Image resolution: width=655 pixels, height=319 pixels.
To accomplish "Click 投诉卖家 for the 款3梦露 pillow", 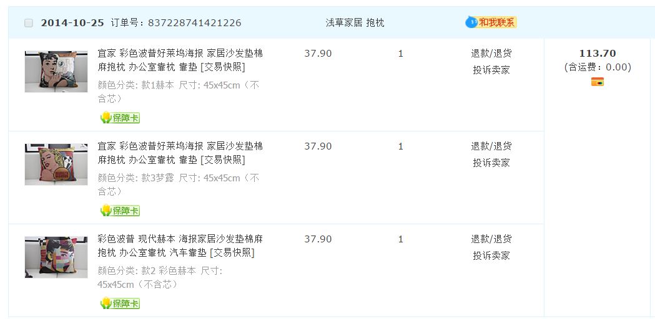I will [x=491, y=163].
